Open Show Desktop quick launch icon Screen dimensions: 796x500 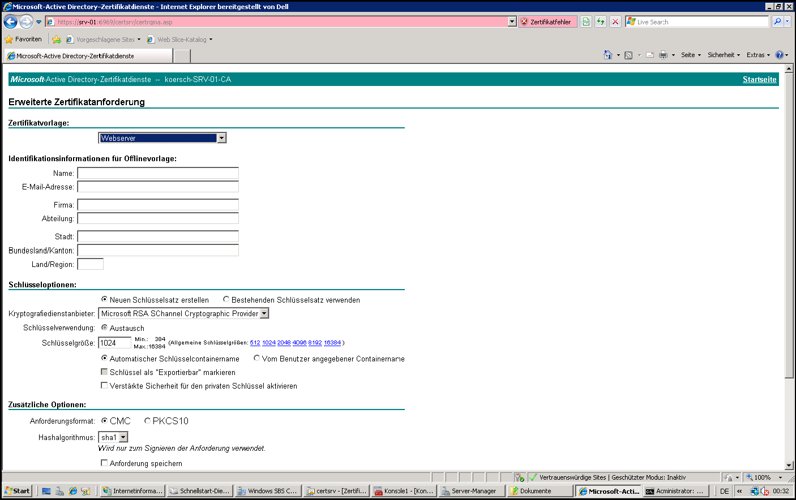click(46, 491)
